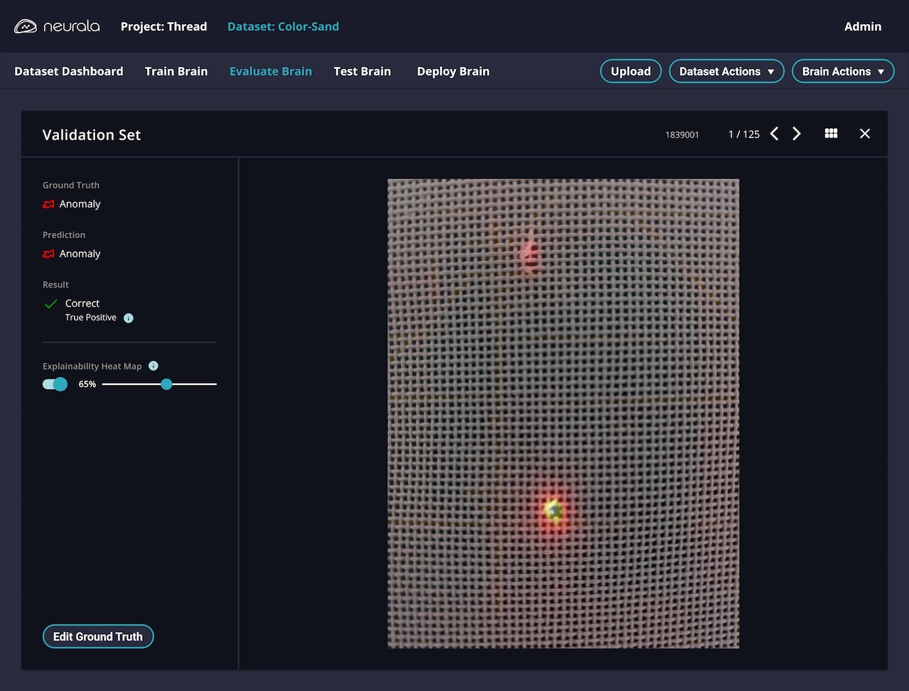Click the info icon next to True Positive
The width and height of the screenshot is (909, 691).
click(129, 317)
